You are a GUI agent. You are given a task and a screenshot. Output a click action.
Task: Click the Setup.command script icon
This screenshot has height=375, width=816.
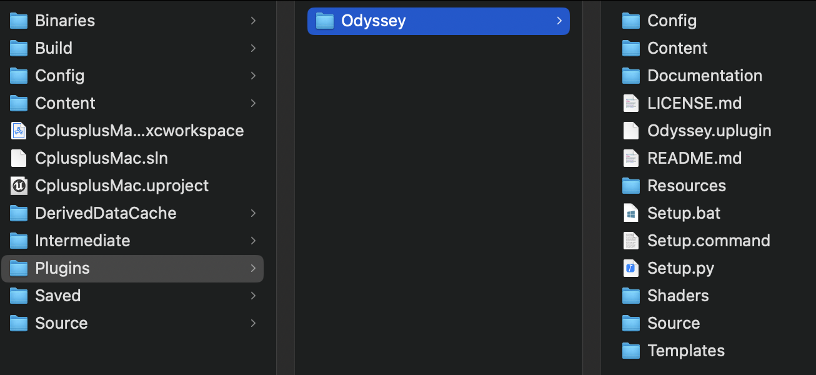tap(631, 241)
